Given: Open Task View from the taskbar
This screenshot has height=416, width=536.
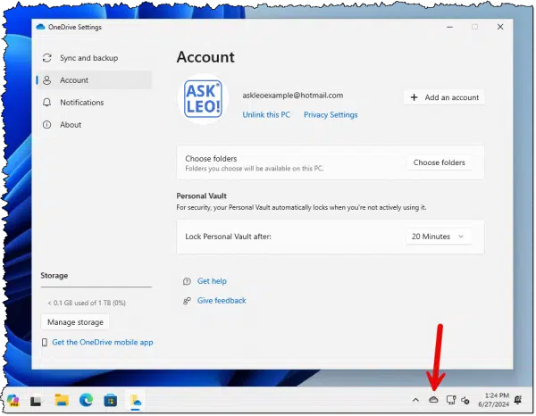Looking at the screenshot, I should 36,401.
